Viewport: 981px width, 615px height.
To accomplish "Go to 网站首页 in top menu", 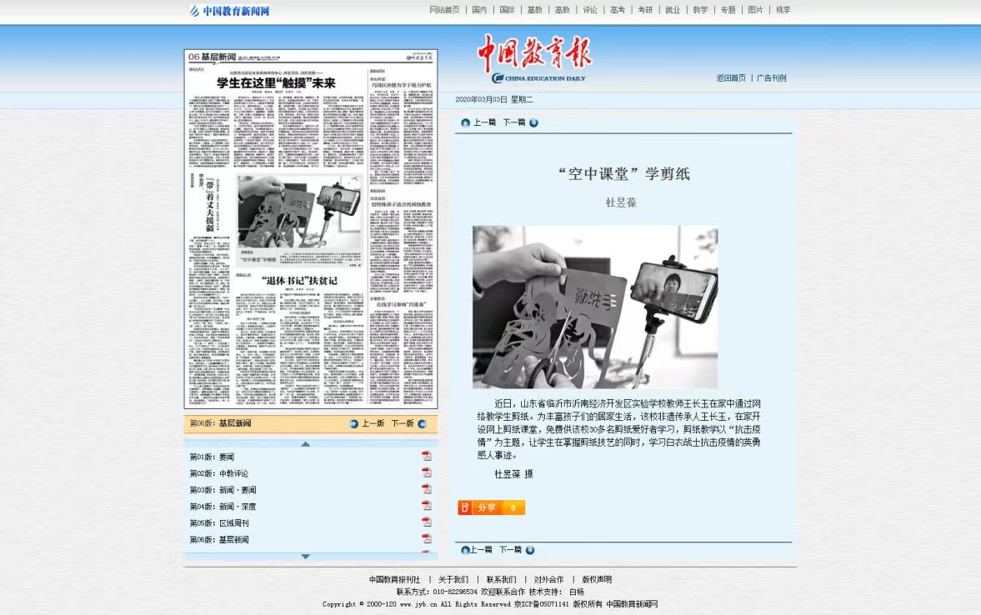I will 444,10.
